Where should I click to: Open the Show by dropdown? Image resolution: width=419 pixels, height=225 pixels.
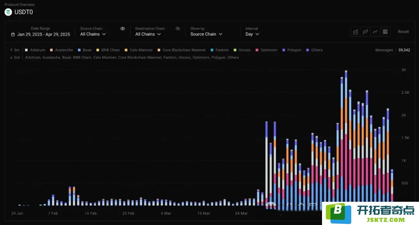click(206, 34)
